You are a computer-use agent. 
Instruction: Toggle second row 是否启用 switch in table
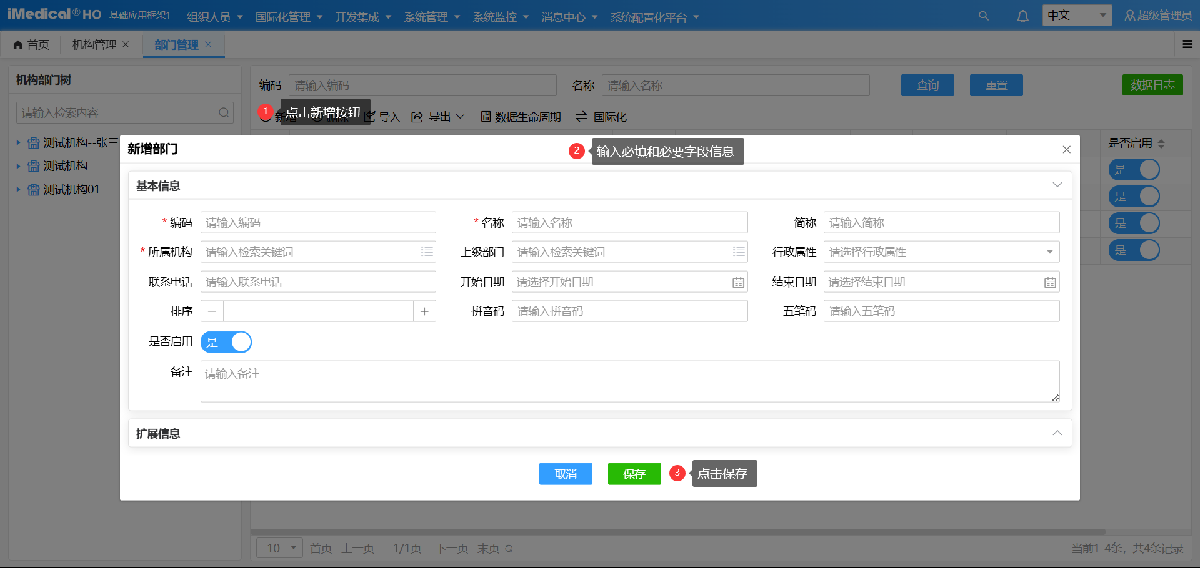click(1134, 196)
